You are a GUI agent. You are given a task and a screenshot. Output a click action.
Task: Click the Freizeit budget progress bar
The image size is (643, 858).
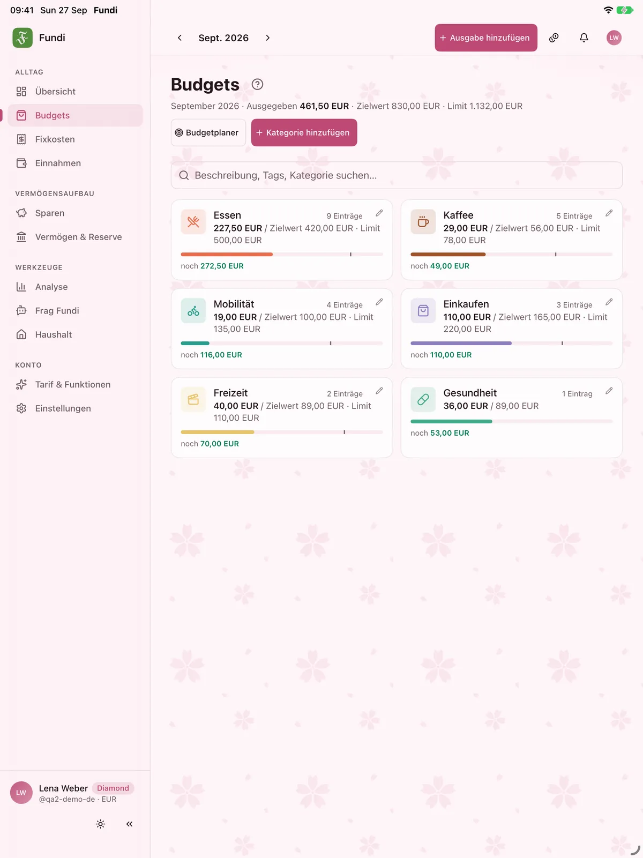(x=282, y=432)
